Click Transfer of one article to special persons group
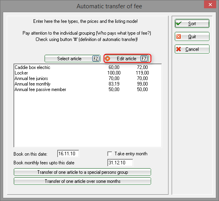The image size is (219, 201). (x=82, y=172)
